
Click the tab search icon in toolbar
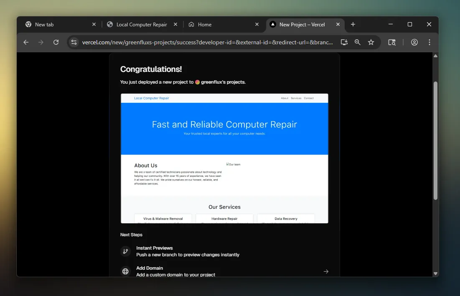pos(392,42)
